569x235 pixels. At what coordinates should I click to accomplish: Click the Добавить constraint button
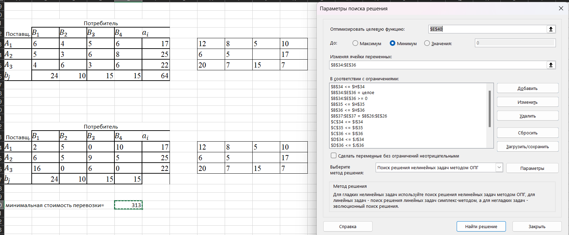pyautogui.click(x=527, y=88)
